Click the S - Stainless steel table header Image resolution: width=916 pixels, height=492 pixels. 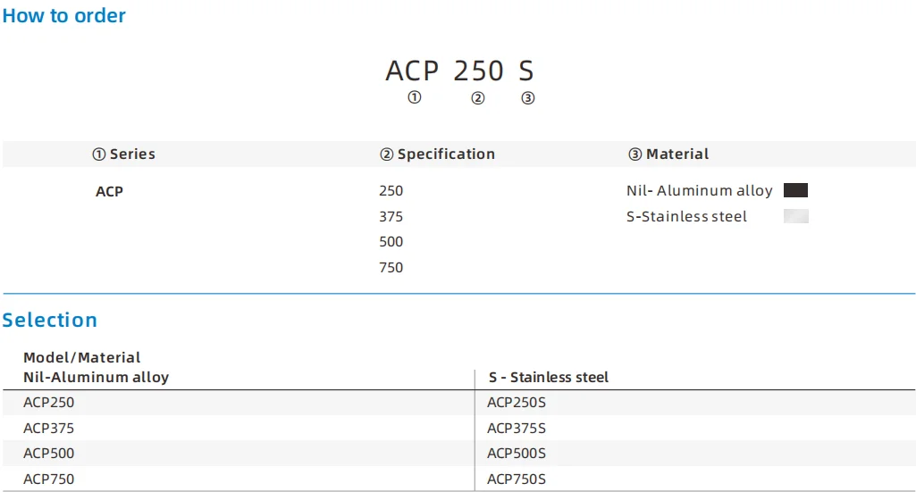click(x=549, y=378)
